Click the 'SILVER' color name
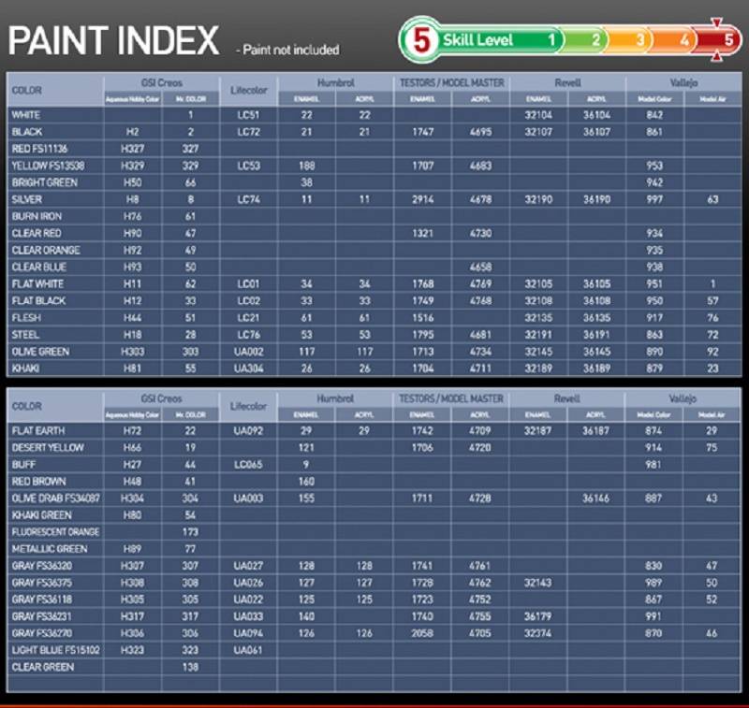The width and height of the screenshot is (749, 708). (x=27, y=199)
